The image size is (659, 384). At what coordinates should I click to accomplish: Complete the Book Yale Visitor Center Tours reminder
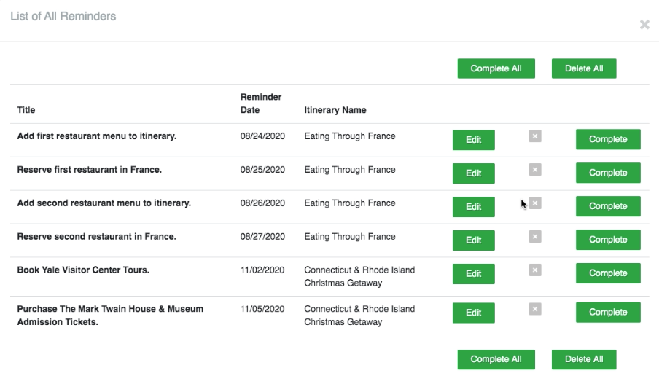608,273
